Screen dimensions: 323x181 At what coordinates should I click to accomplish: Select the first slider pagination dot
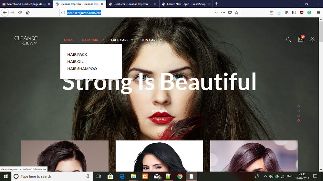(298, 106)
